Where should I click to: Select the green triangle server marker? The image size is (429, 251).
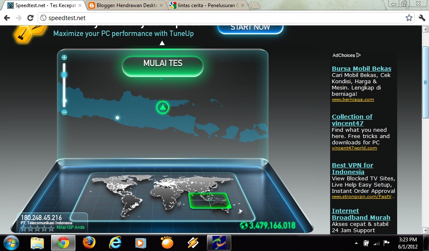[163, 108]
